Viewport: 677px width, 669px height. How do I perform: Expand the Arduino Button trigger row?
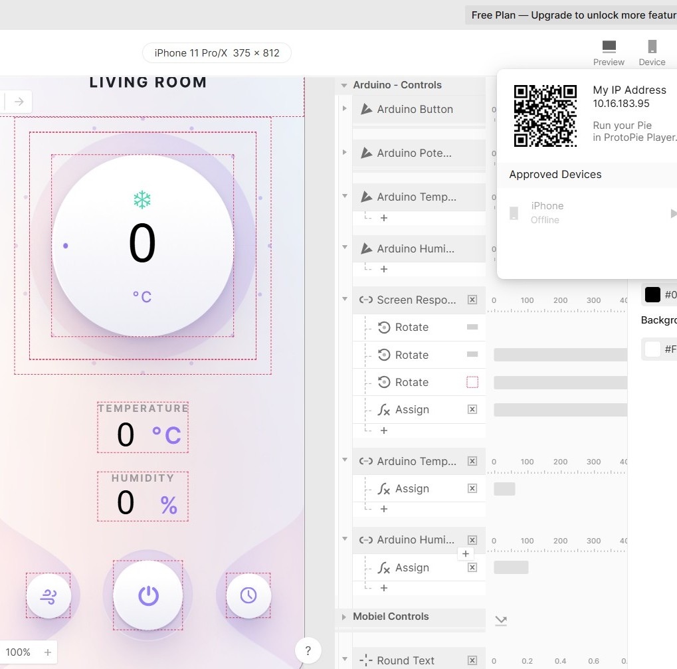(343, 110)
